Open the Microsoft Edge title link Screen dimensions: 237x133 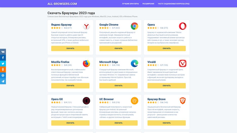[x=108, y=62]
